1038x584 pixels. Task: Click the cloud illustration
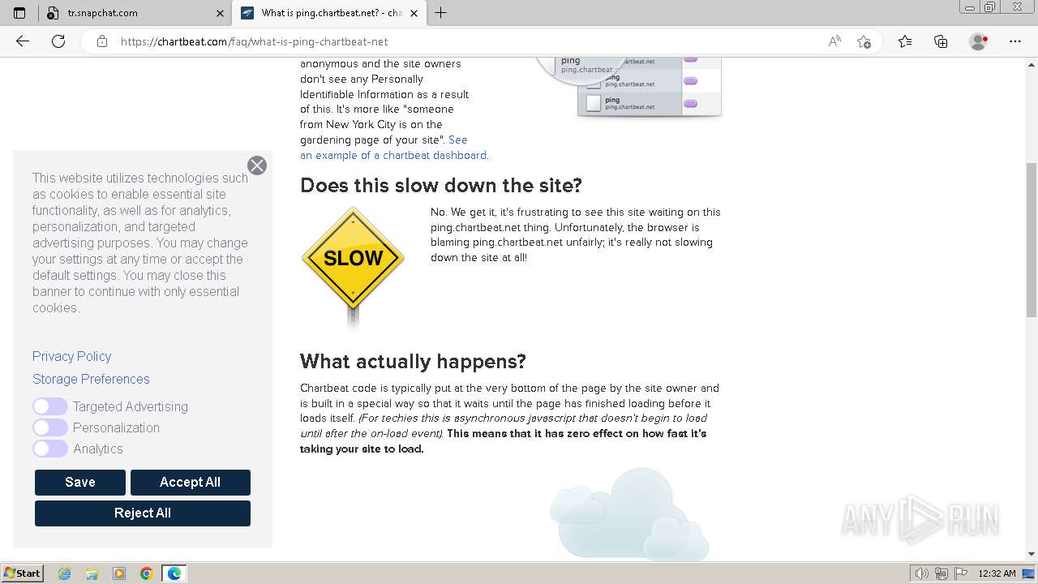(629, 513)
